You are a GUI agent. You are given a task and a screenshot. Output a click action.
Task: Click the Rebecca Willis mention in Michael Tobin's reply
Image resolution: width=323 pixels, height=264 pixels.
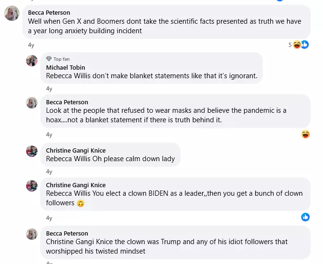(x=69, y=76)
